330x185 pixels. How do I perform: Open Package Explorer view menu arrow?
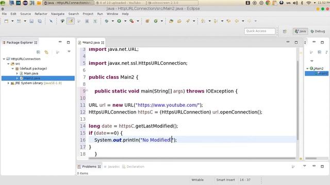(69, 51)
